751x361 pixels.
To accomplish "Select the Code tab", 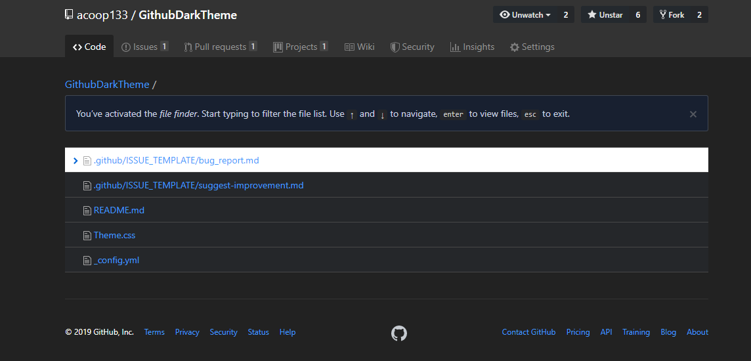I will tap(89, 47).
